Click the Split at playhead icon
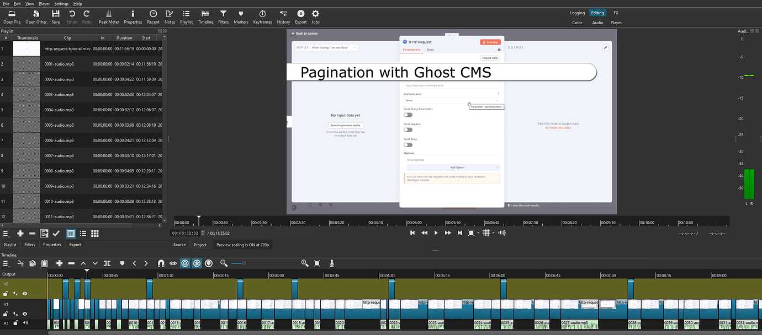 coord(107,263)
